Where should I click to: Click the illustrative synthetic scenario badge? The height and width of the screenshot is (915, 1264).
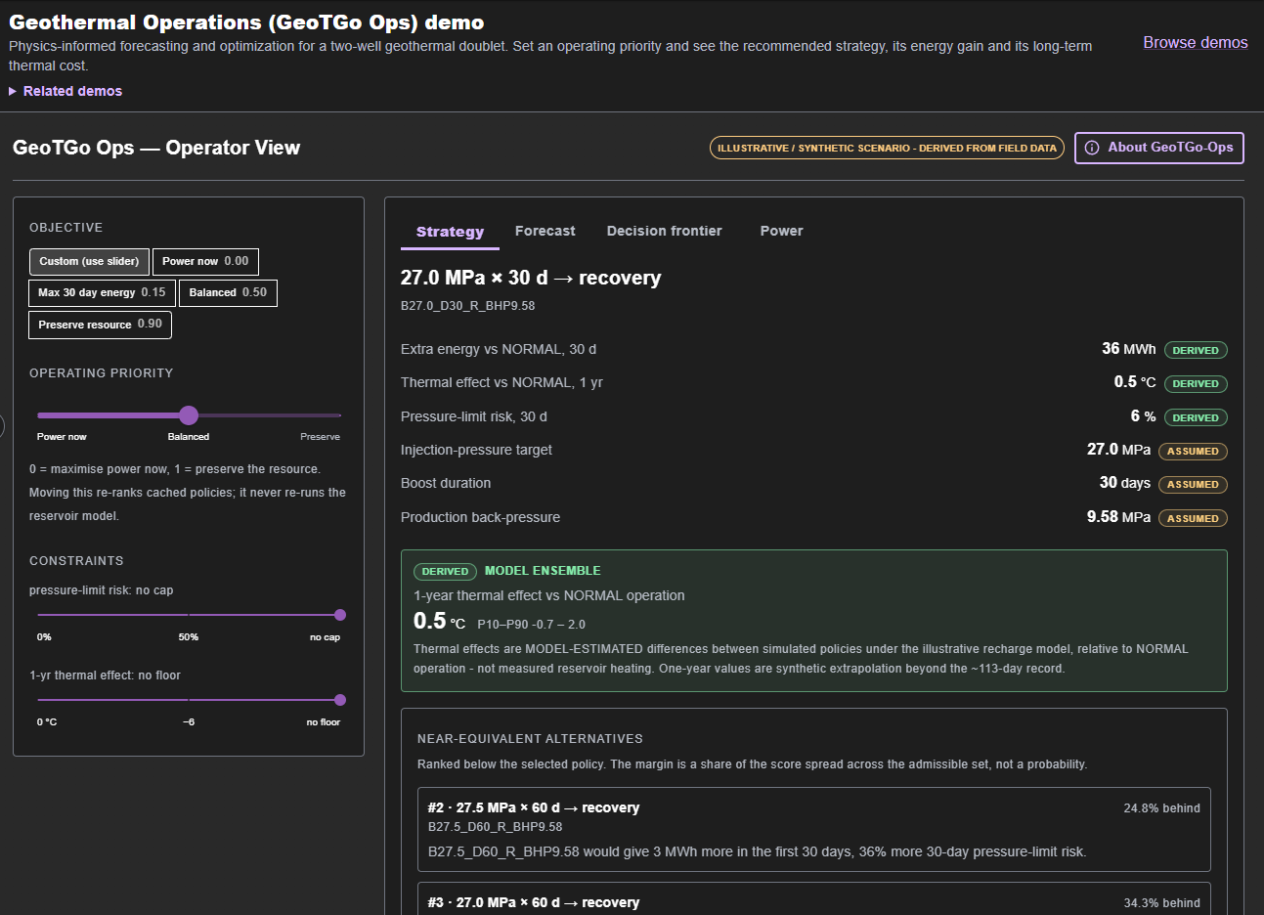pyautogui.click(x=887, y=148)
